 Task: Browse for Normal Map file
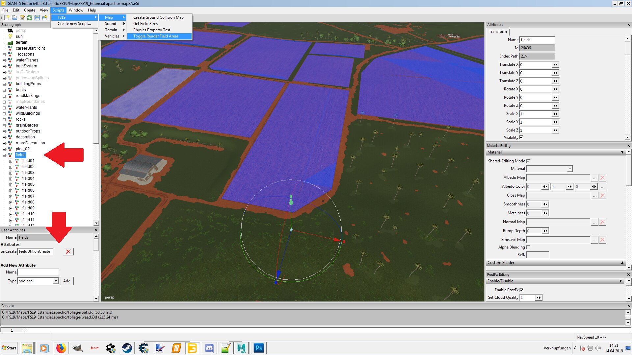tap(594, 222)
